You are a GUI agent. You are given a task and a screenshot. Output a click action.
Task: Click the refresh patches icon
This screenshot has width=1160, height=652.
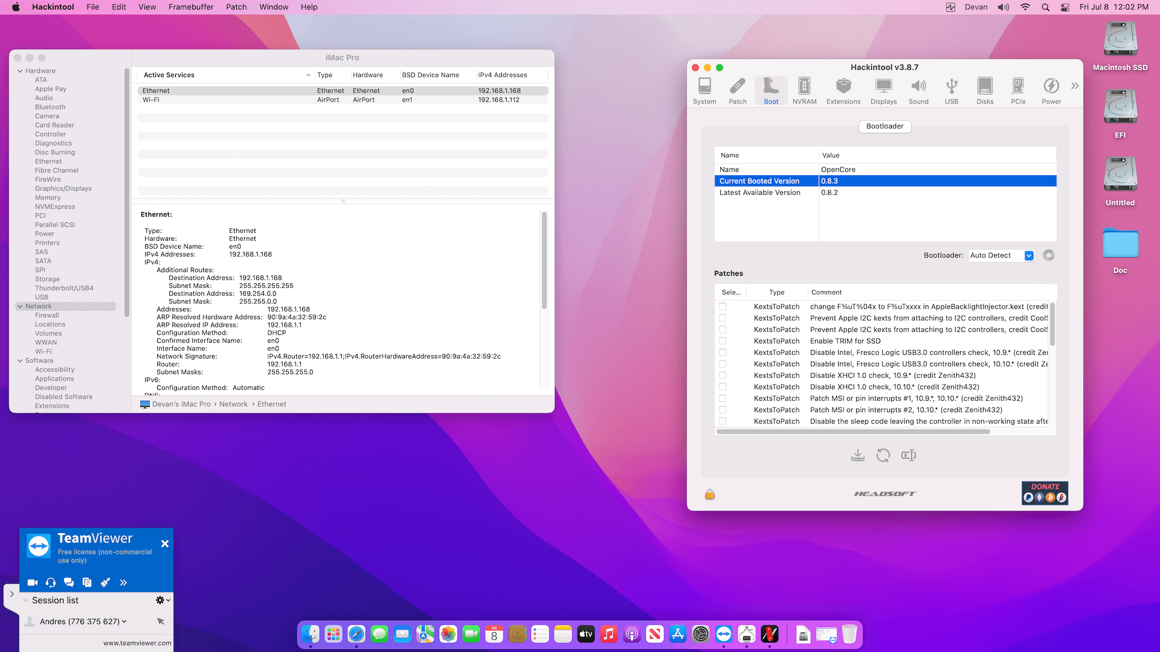tap(883, 455)
